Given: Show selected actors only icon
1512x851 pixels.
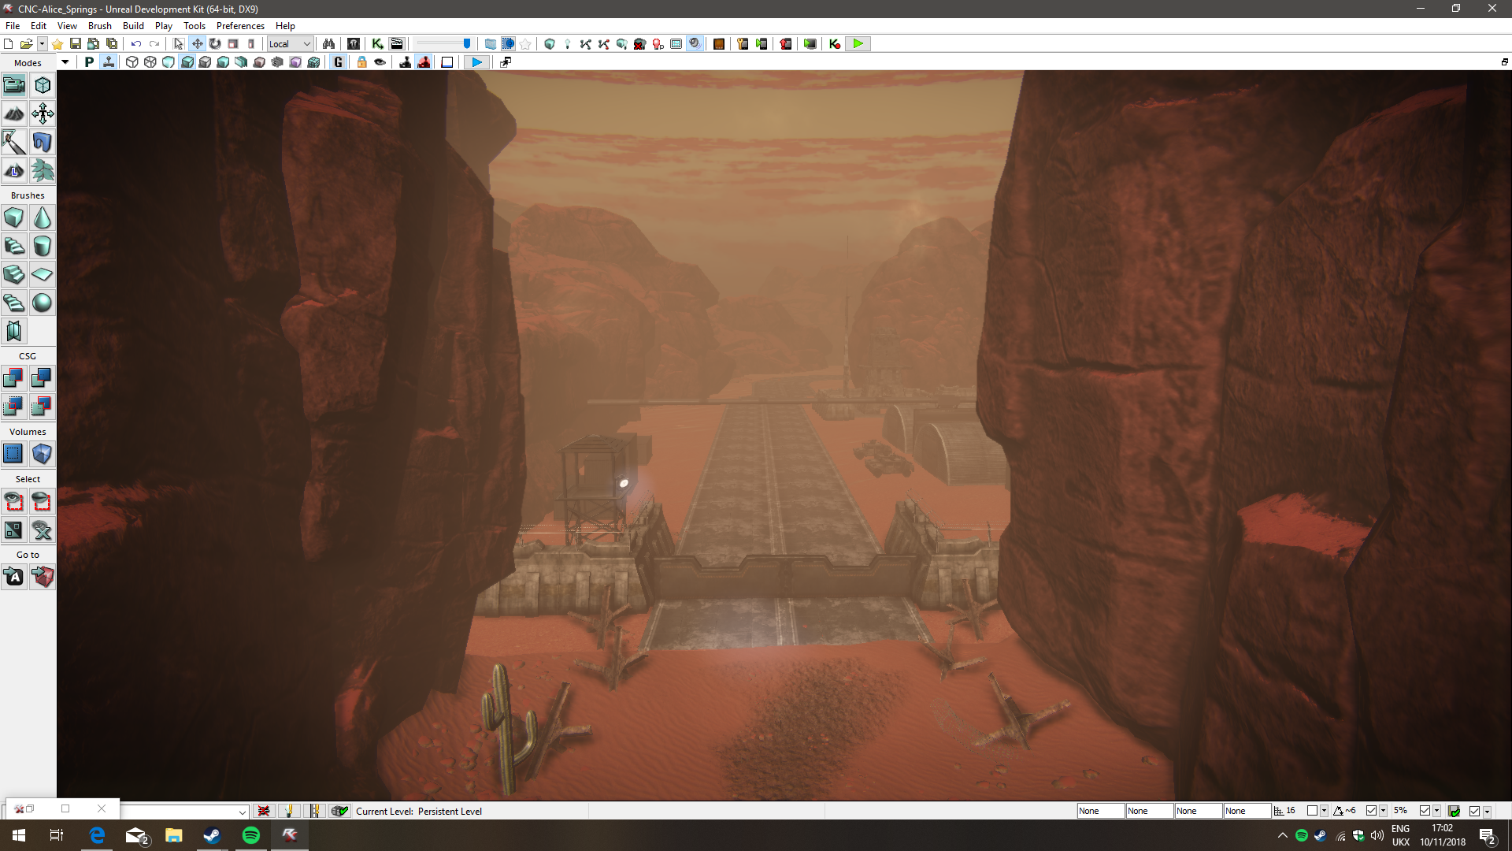Looking at the screenshot, I should pos(14,501).
